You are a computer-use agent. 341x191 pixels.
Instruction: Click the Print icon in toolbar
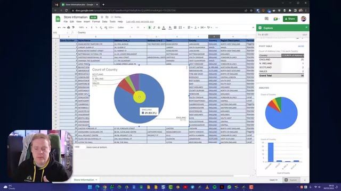[69, 28]
